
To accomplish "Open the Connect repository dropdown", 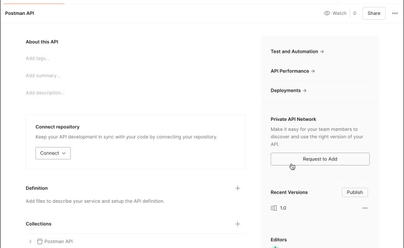I will [53, 153].
